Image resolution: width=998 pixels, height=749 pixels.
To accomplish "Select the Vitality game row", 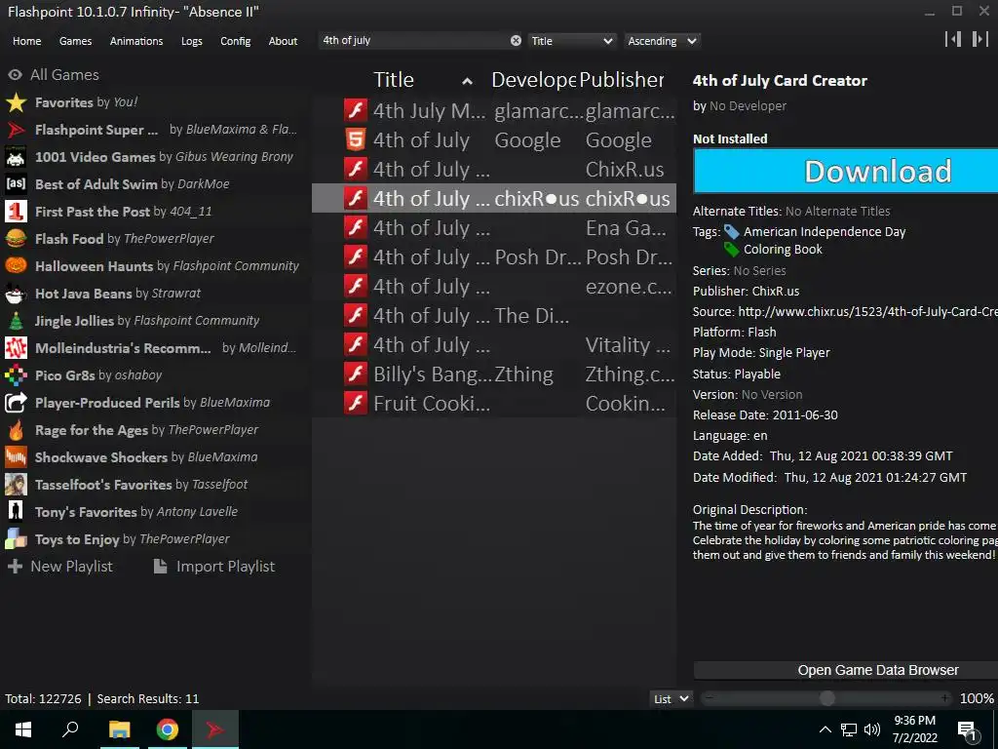I will pos(494,344).
